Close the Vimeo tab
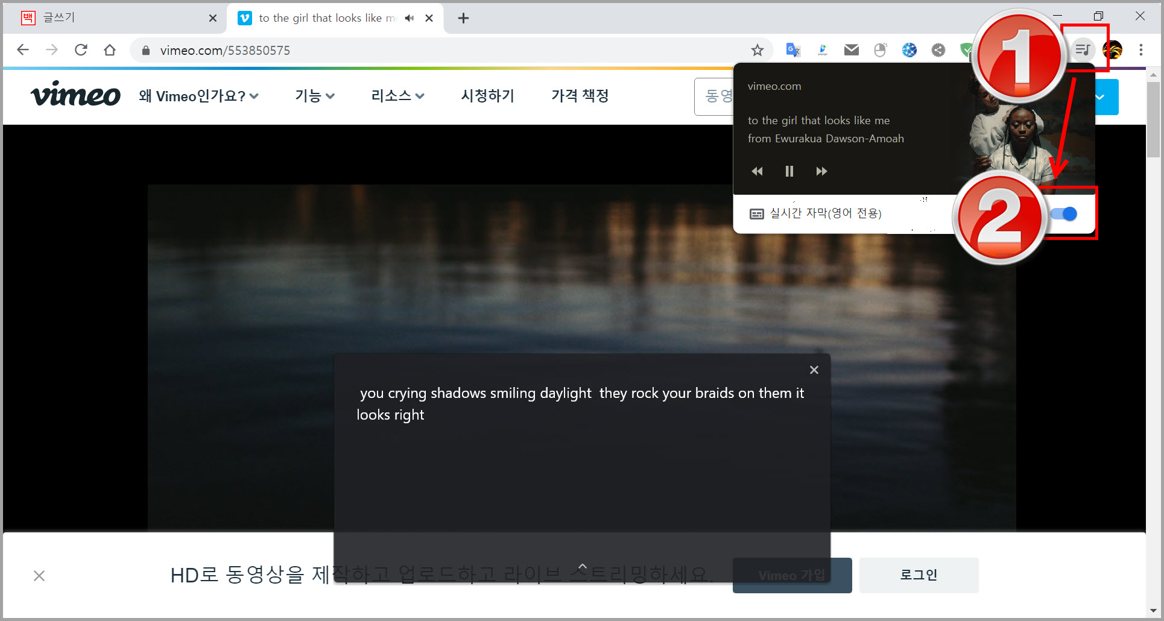This screenshot has width=1164, height=621. point(429,18)
